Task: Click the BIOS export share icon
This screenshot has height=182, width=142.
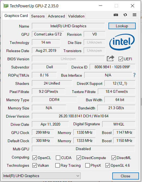Action: 110,58
